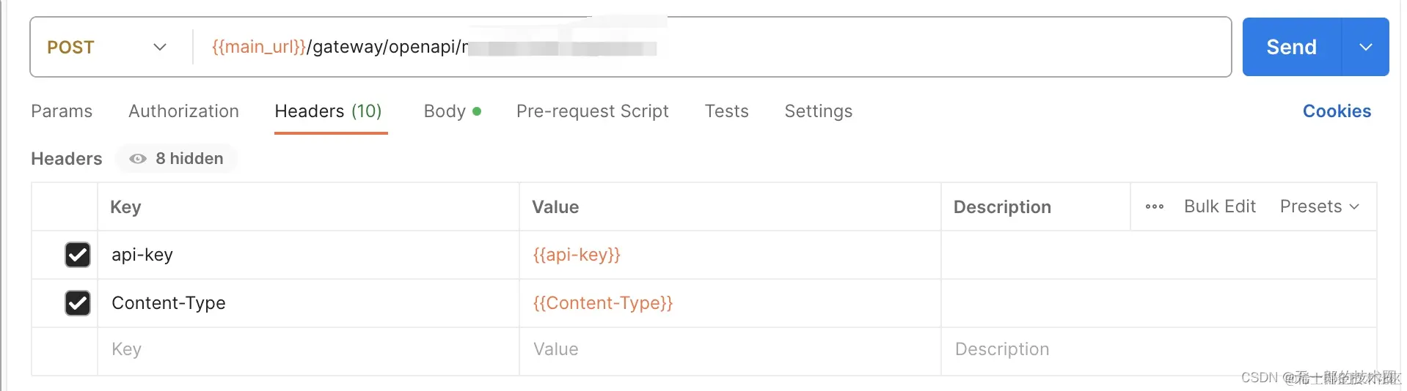Click the eye icon for hidden headers

click(x=138, y=159)
